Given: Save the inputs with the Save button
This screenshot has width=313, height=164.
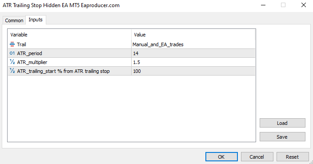Looking at the screenshot, I should click(x=282, y=137).
